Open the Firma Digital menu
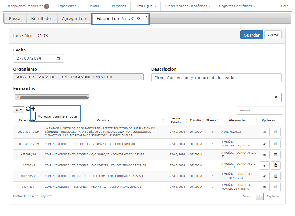The image size is (295, 216). point(145,6)
